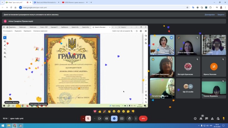The image size is (228, 128).
Task: Send the surprised face reaction
Action: [x=119, y=111]
